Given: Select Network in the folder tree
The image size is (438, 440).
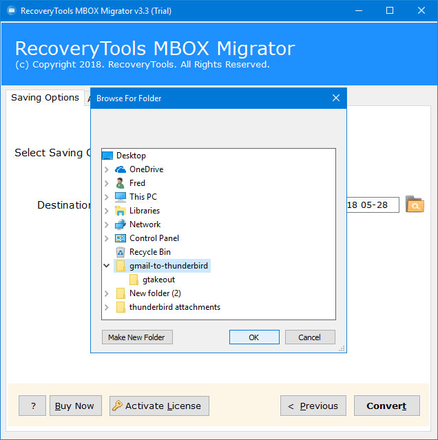Looking at the screenshot, I should [145, 224].
